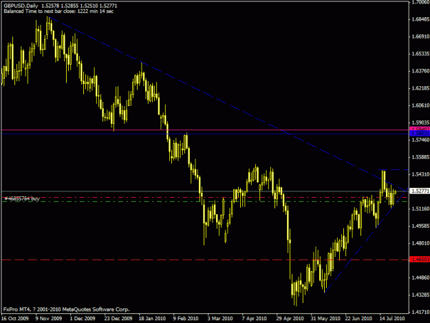Screen dimensions: 430x323
Task: Click the 1.49585 price axis label
Action: tap(420, 226)
